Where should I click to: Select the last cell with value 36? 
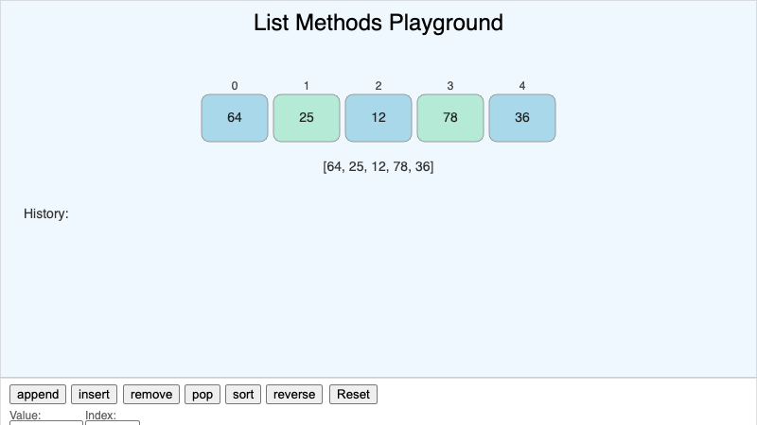(522, 118)
